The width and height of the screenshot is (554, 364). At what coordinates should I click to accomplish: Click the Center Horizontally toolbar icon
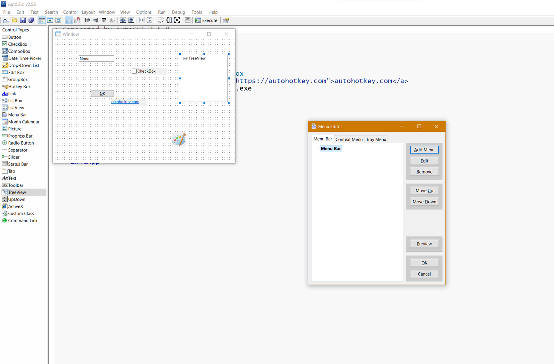(x=123, y=20)
